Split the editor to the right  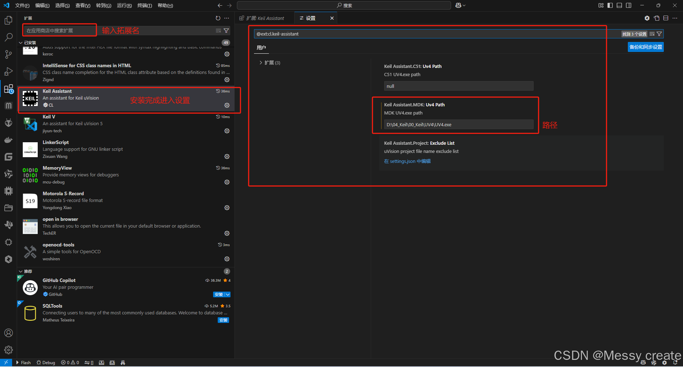(x=666, y=18)
